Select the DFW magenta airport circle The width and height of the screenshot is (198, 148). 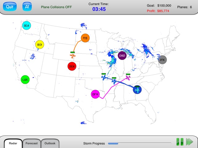(95, 94)
